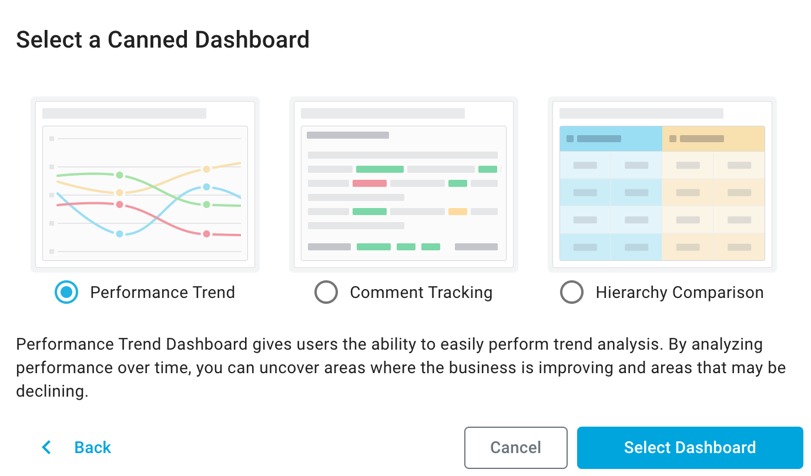This screenshot has width=811, height=476.
Task: Click the red tag in Comment Tracking preview
Action: (369, 183)
